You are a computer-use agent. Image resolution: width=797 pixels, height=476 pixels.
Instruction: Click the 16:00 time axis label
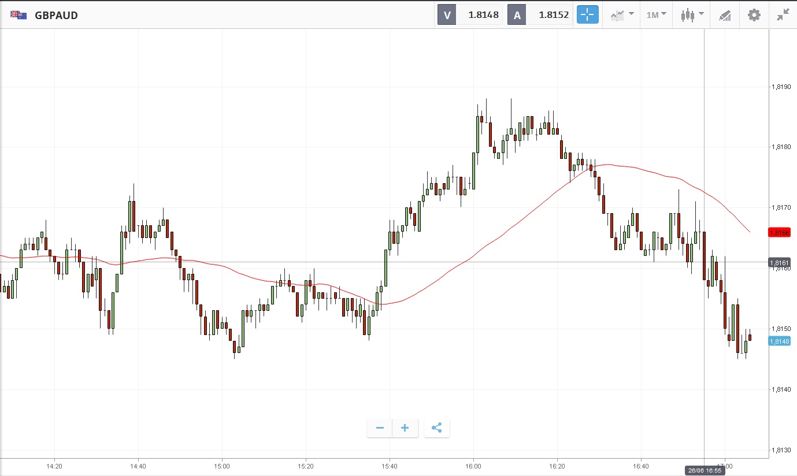click(x=473, y=466)
